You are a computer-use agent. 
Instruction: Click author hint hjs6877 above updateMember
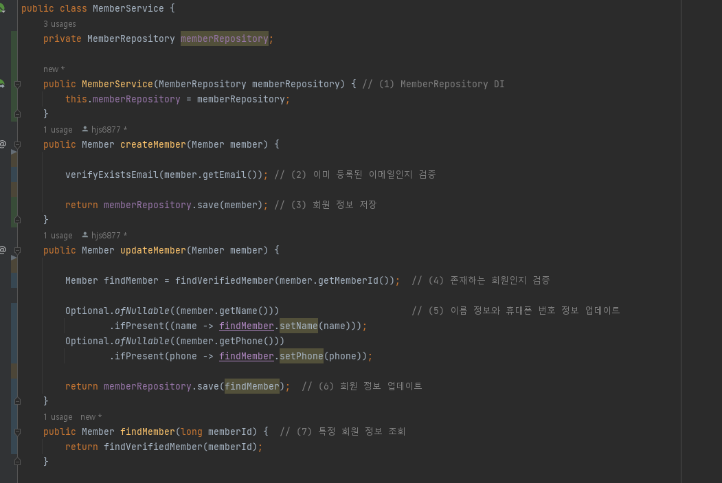coord(104,236)
